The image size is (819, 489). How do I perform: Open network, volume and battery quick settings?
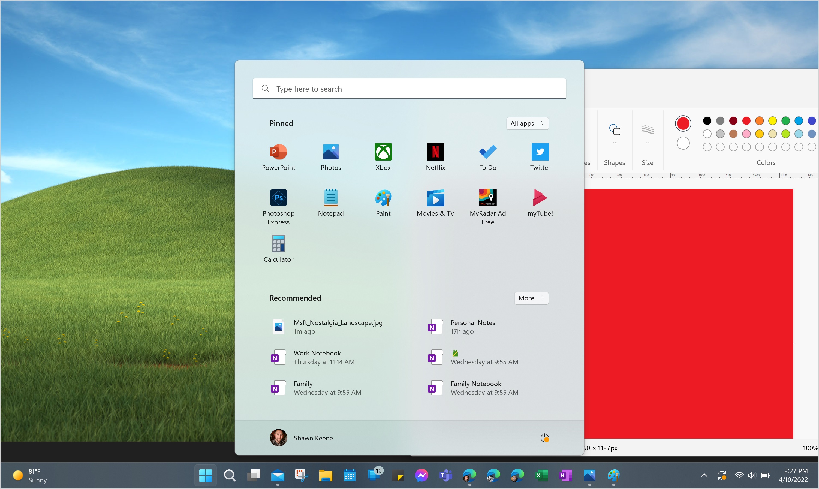click(x=752, y=475)
